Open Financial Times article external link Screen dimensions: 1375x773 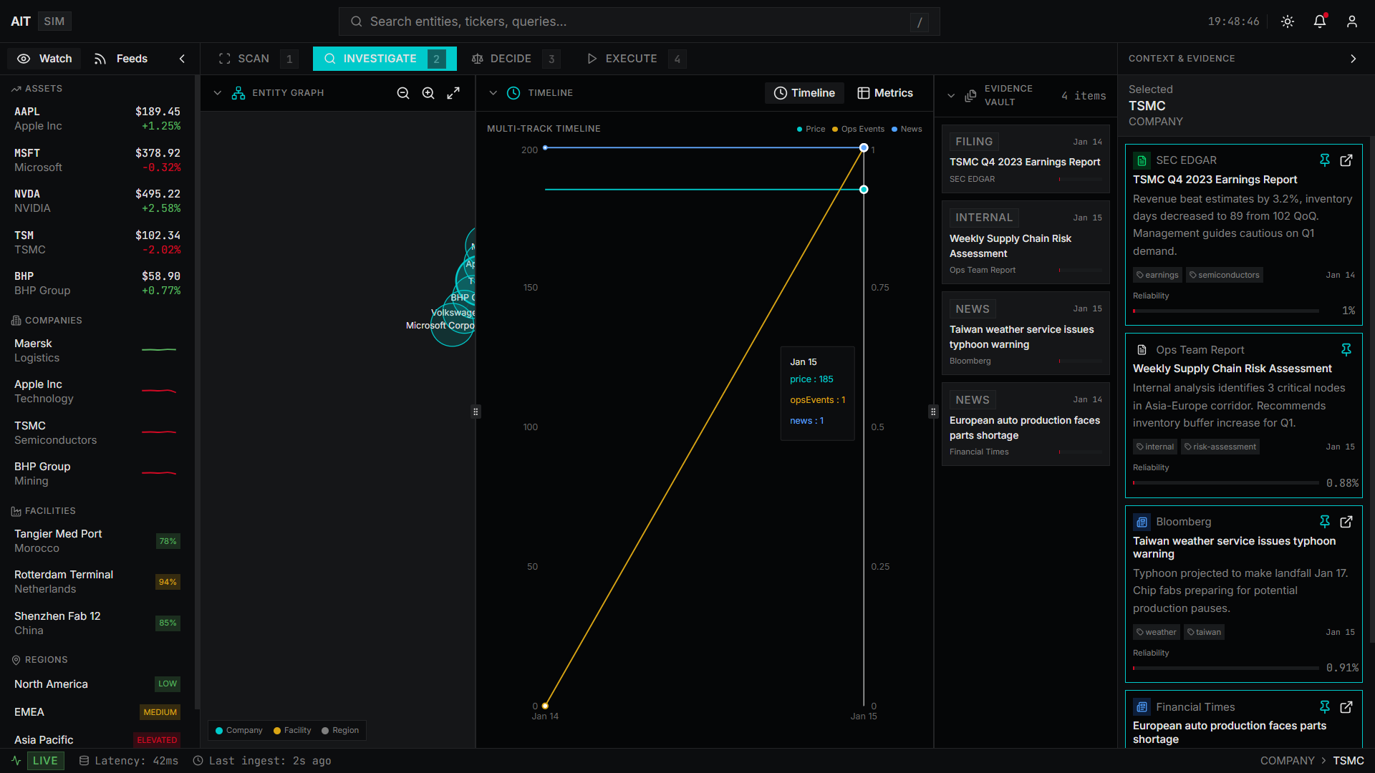(x=1346, y=707)
